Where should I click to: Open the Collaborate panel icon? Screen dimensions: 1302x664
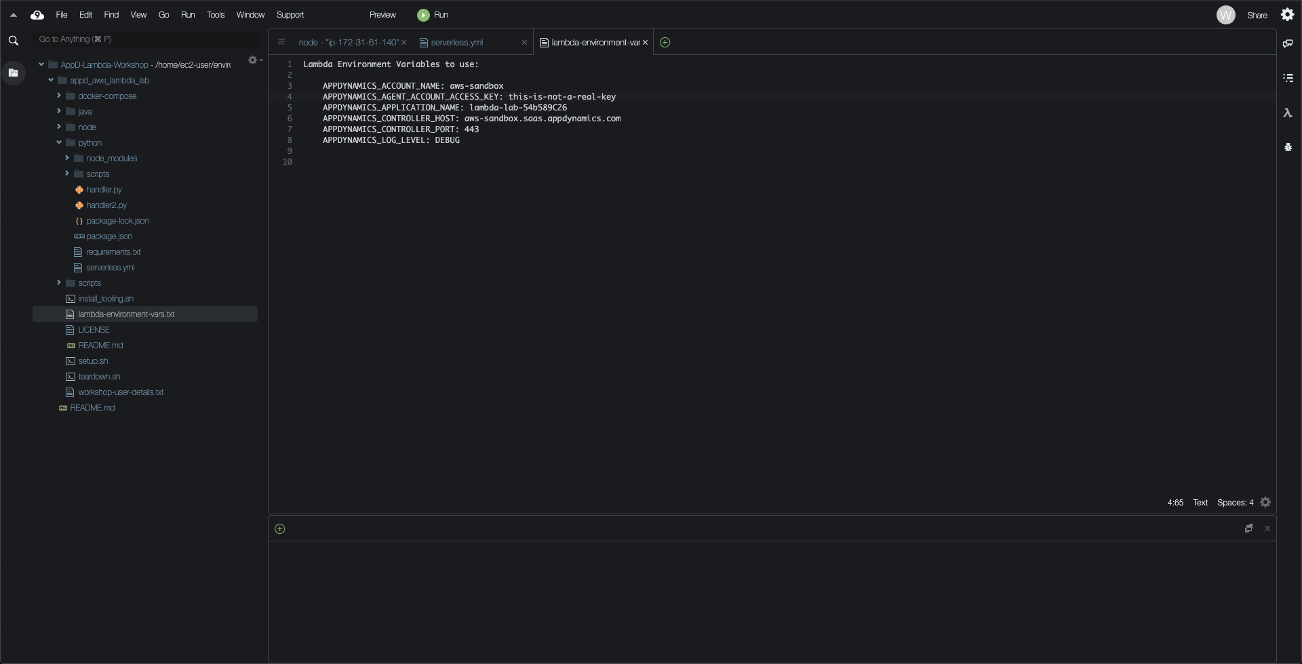pyautogui.click(x=1287, y=43)
